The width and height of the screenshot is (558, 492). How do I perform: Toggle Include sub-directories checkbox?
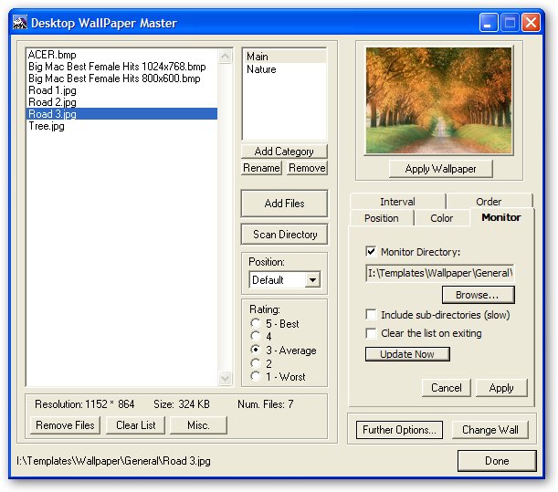[371, 315]
